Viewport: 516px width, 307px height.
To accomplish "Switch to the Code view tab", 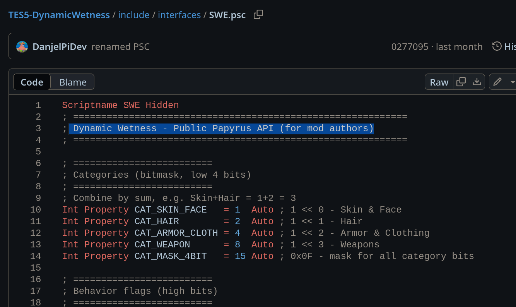I will click(32, 82).
